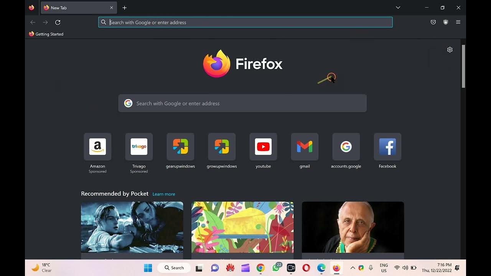
Task: Show hidden icons in system tray
Action: pyautogui.click(x=353, y=268)
